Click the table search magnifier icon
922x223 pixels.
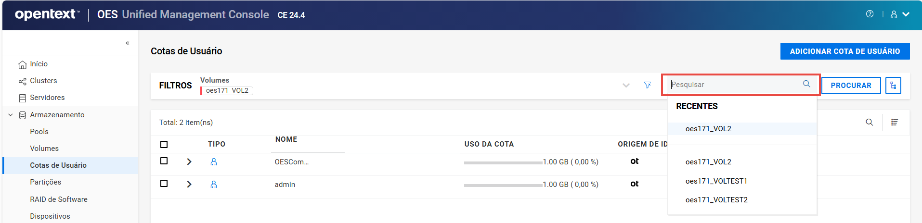(x=869, y=122)
